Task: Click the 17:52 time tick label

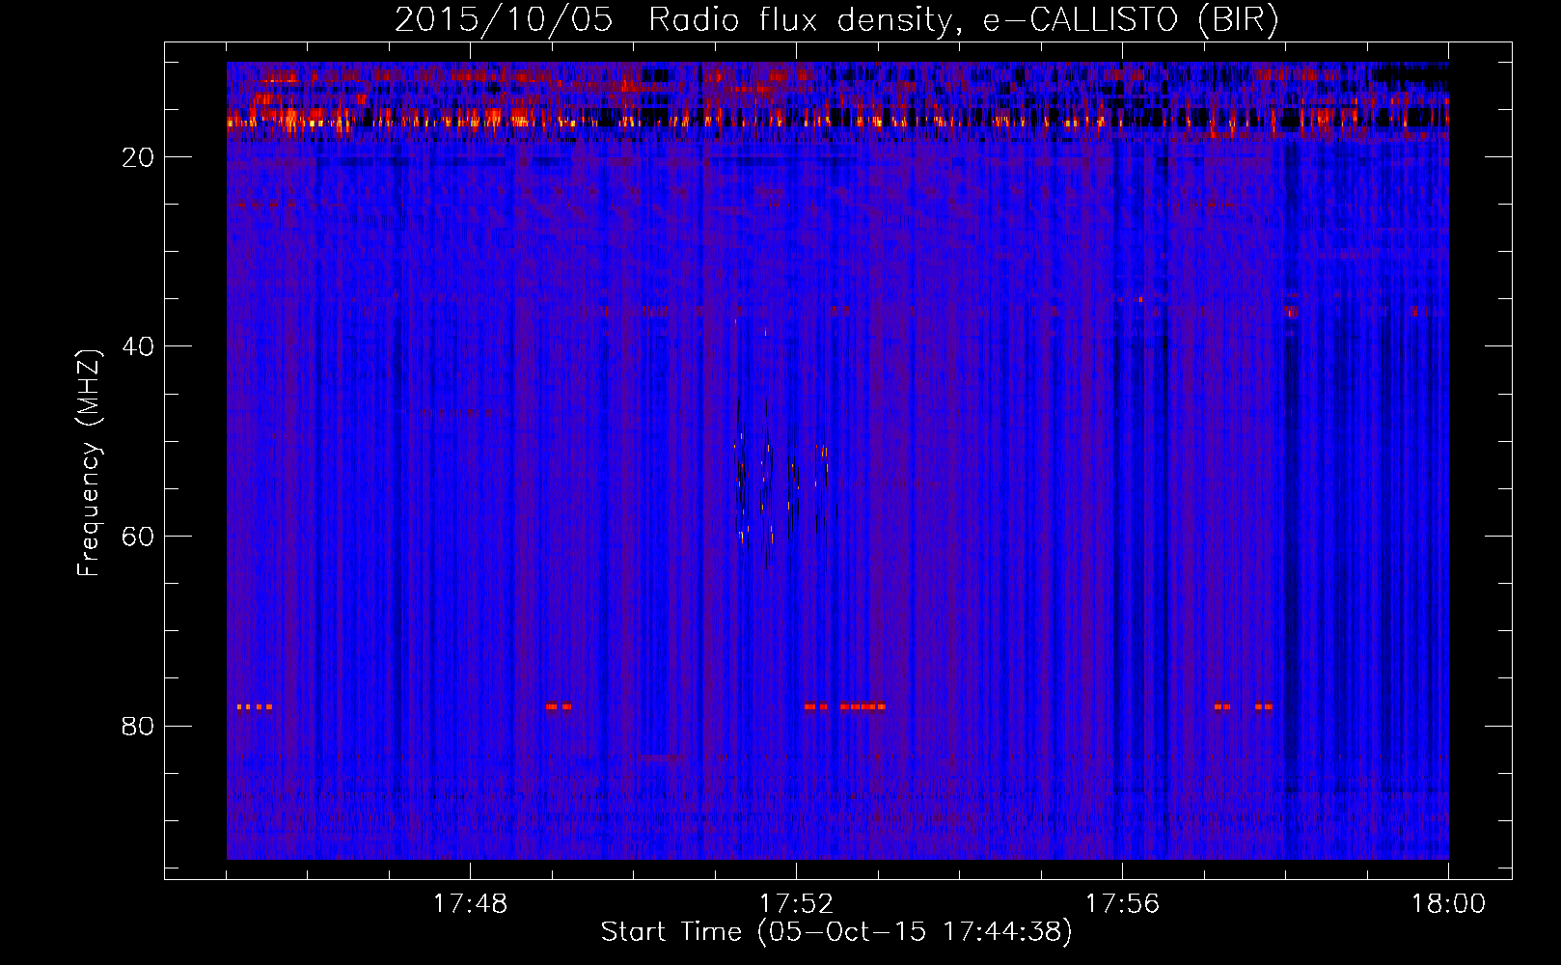Action: pyautogui.click(x=796, y=904)
